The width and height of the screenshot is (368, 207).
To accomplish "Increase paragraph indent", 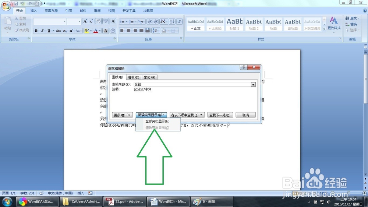I will tap(156, 21).
